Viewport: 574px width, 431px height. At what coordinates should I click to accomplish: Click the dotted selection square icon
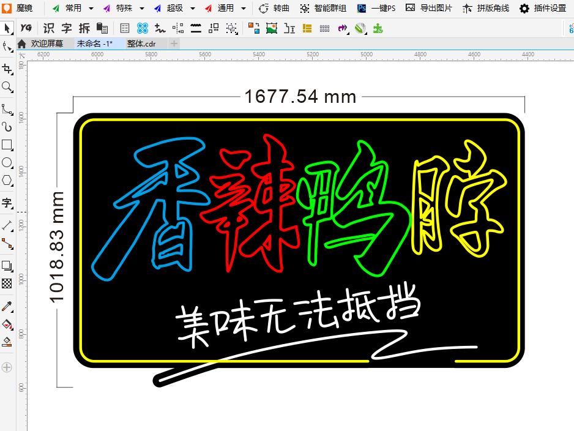(x=232, y=28)
